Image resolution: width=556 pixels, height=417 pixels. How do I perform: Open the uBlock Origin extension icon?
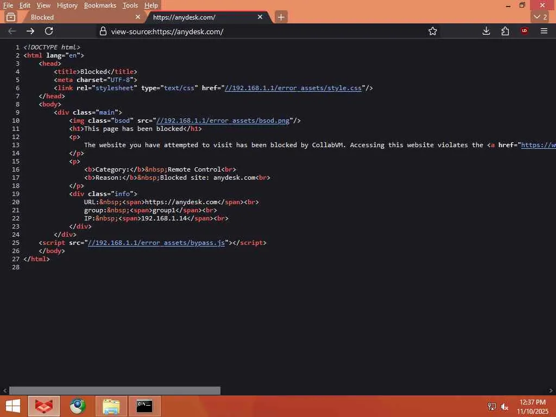524,31
